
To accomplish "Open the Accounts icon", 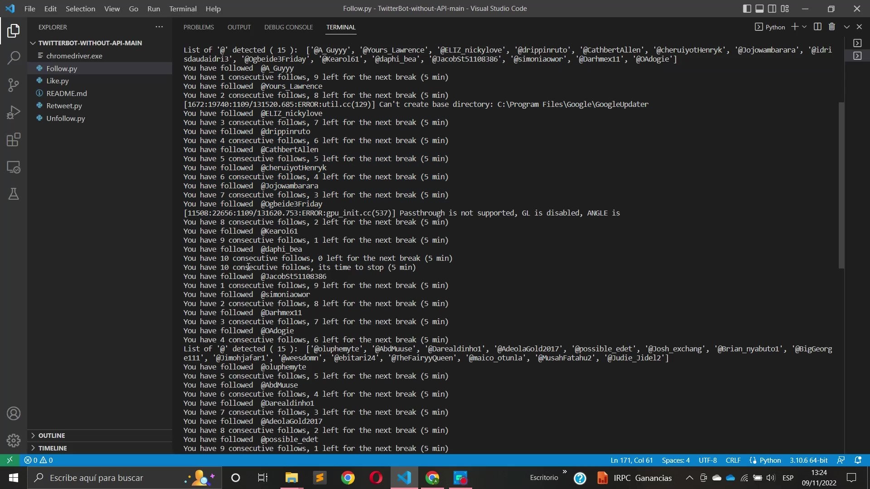I will (x=14, y=413).
